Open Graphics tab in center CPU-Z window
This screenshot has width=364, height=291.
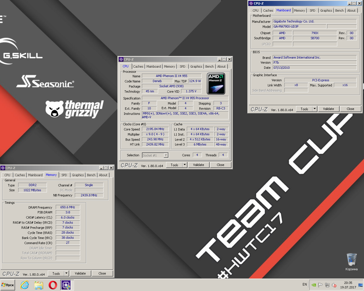196,66
